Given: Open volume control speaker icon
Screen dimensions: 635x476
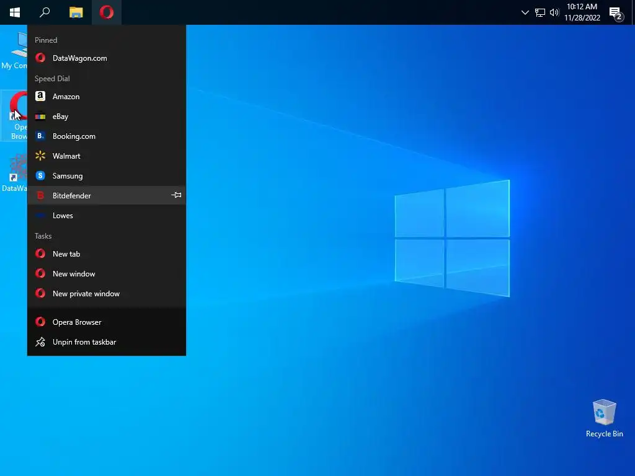Looking at the screenshot, I should pyautogui.click(x=554, y=12).
